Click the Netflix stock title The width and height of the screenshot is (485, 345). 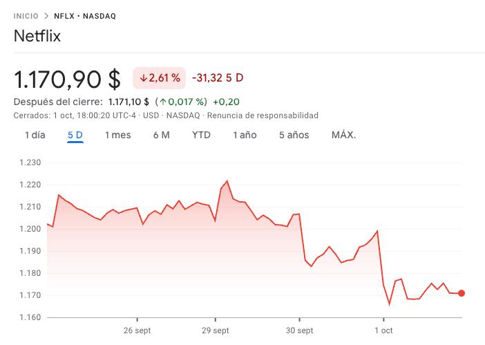pos(37,37)
